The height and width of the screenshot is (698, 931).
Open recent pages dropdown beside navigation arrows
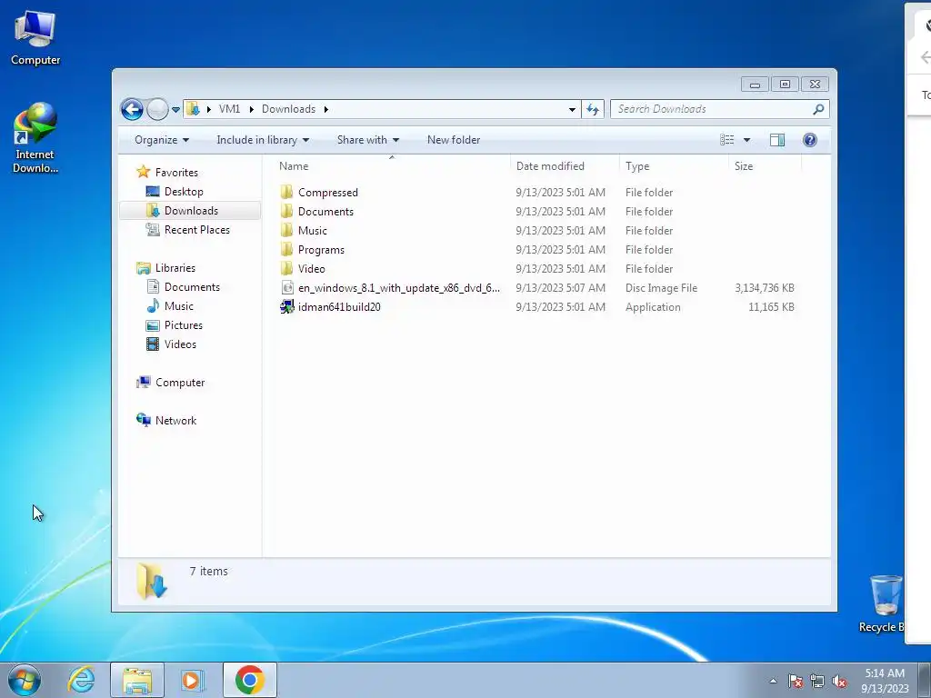(x=175, y=110)
